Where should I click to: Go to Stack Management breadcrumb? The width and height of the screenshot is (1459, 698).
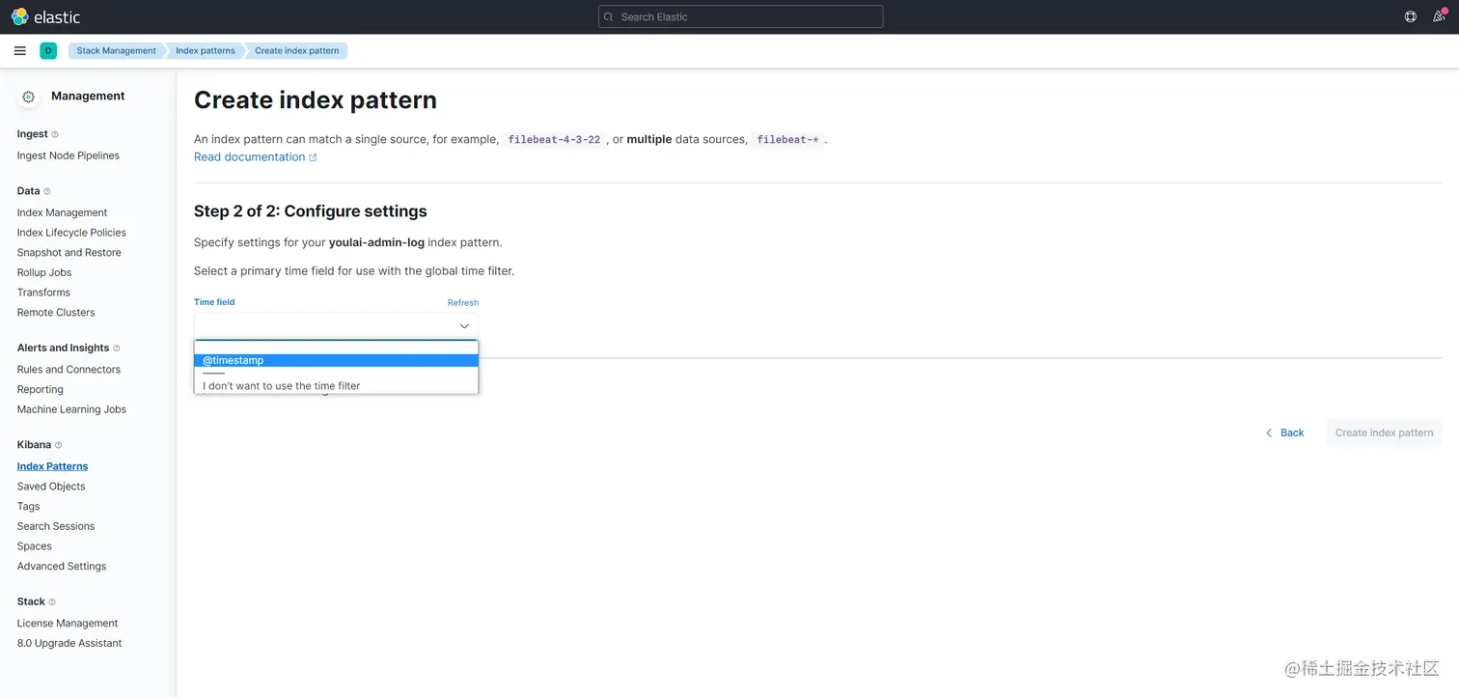click(x=116, y=51)
